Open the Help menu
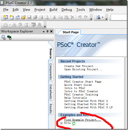This screenshot has width=128, height=130. click(110, 10)
